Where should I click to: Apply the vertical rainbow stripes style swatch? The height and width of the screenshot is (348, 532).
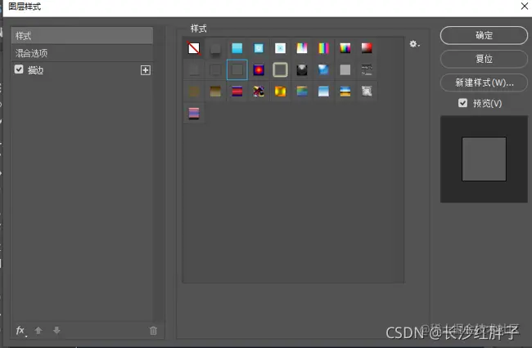pyautogui.click(x=323, y=48)
